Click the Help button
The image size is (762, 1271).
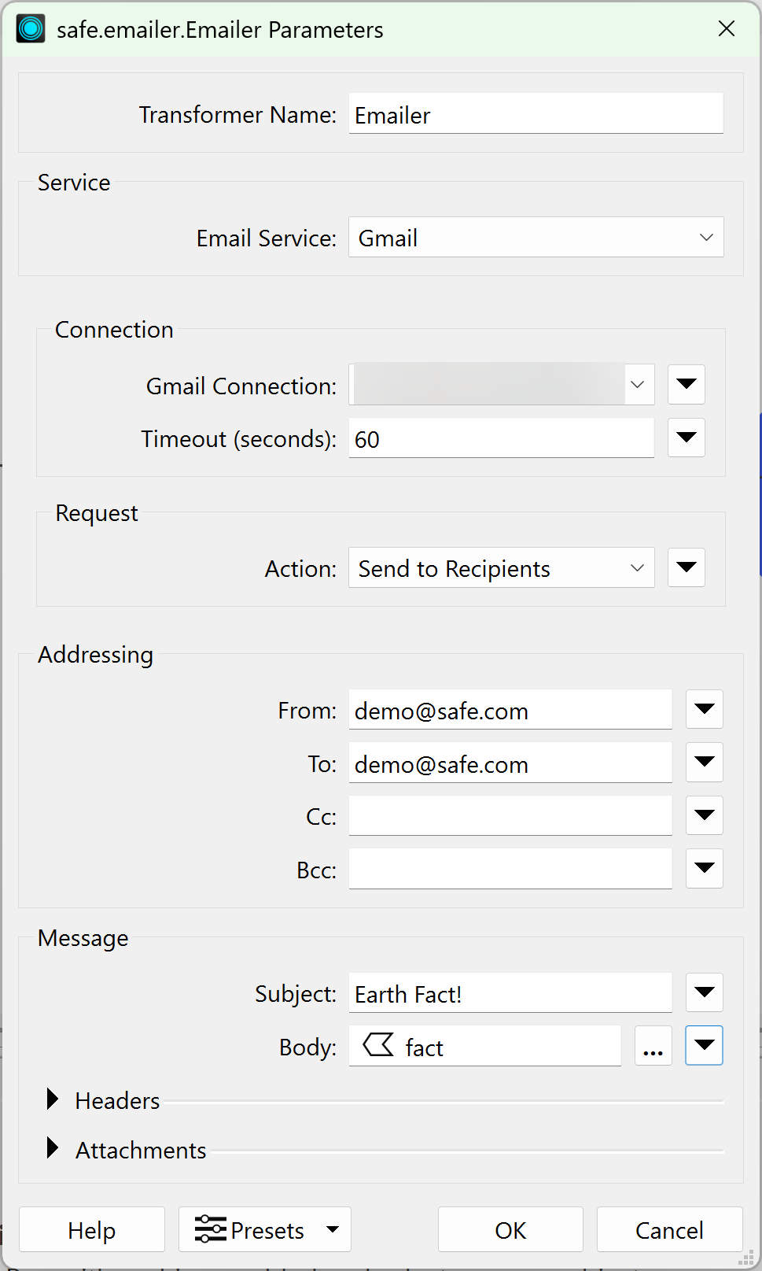91,1229
